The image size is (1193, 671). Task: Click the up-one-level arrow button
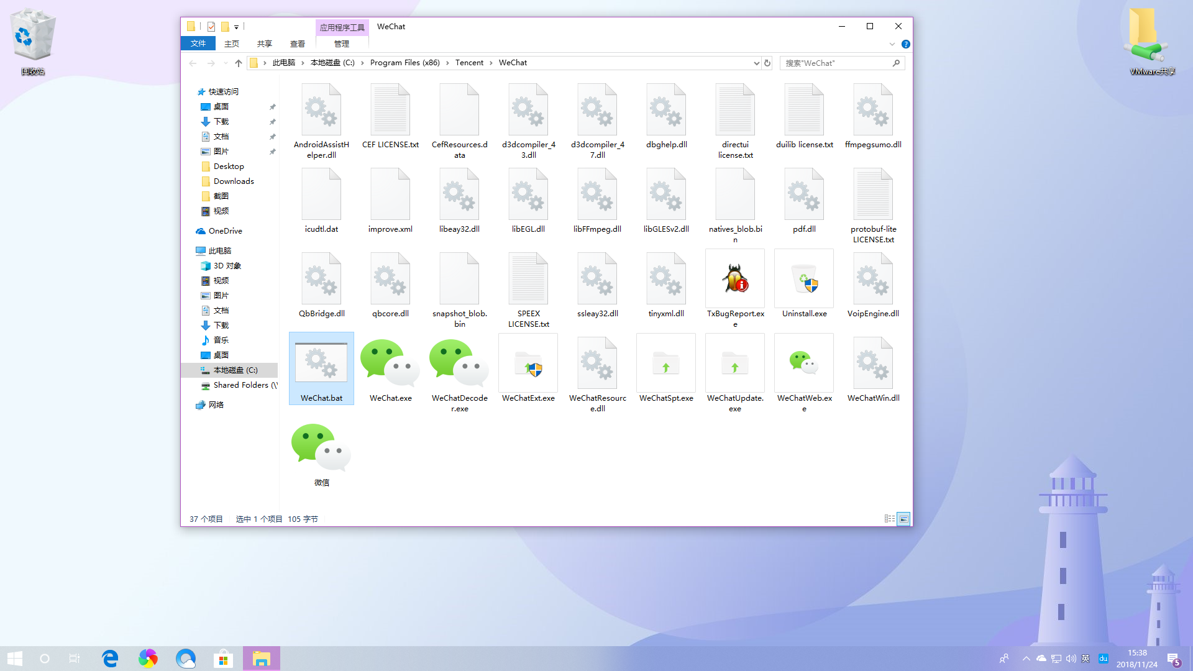238,63
